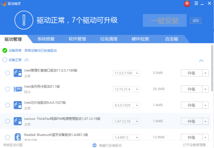Click 升级 for Realtek Bluetooth driver
Image resolution: width=214 pixels, height=148 pixels.
[x=192, y=137]
